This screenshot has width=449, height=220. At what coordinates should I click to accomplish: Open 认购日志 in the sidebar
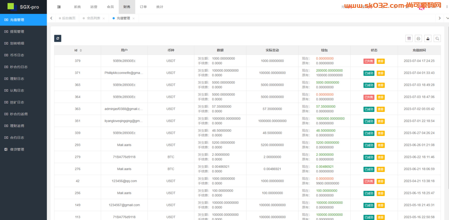[23, 90]
